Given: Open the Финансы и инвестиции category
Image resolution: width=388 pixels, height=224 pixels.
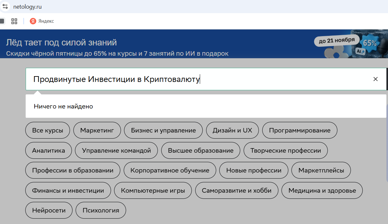Looking at the screenshot, I should point(68,190).
